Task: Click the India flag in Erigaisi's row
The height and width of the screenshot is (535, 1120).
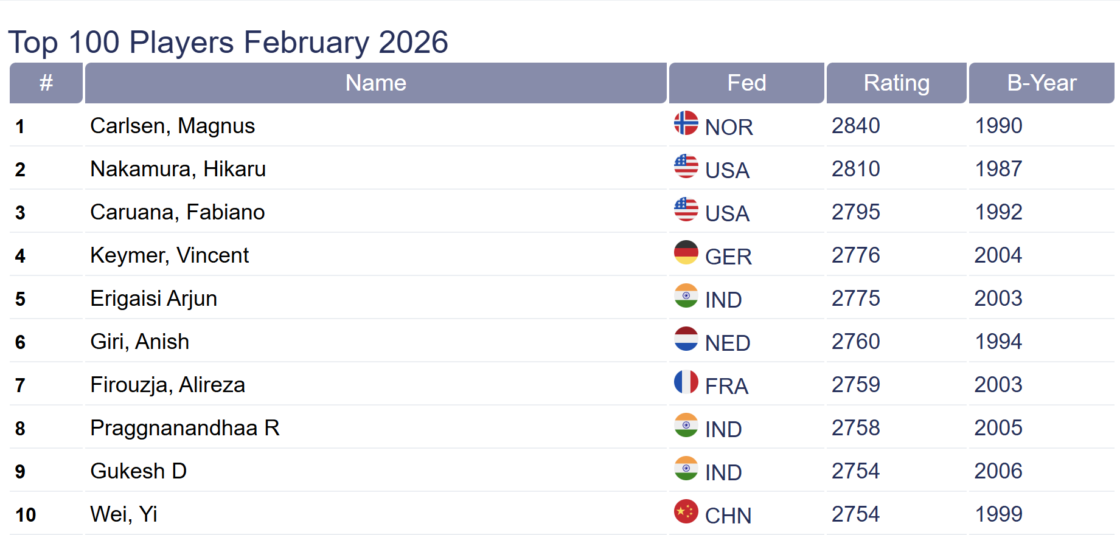Action: point(686,295)
